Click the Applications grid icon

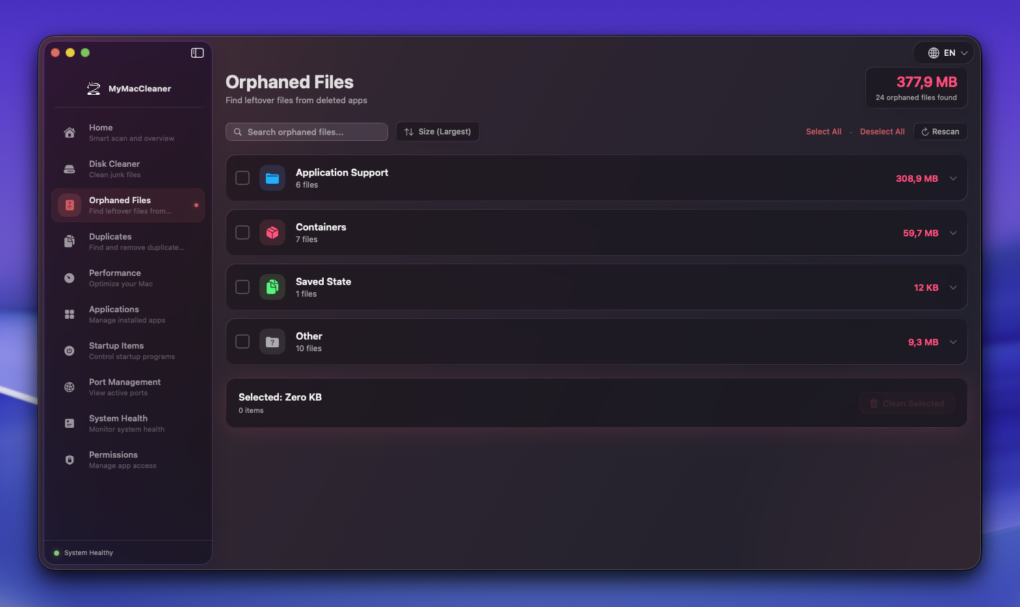point(70,314)
